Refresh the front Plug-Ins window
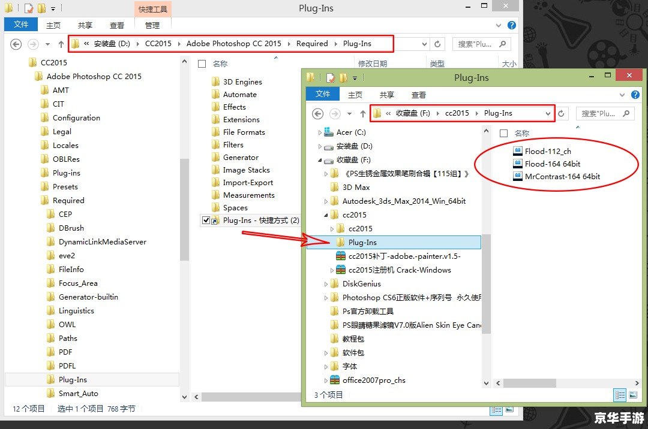 coord(561,113)
